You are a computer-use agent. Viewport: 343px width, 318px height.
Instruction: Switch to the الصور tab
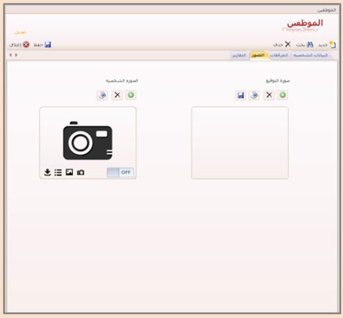[258, 55]
